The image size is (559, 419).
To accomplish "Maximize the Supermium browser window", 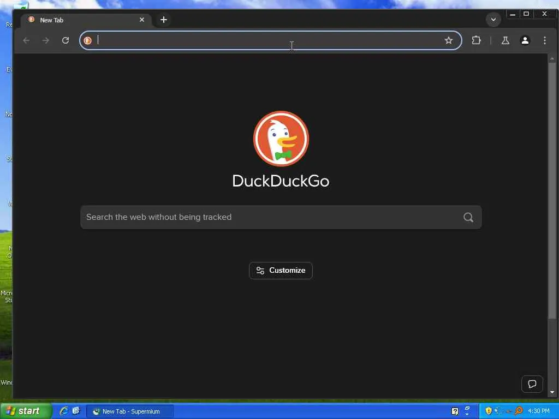I will click(526, 14).
